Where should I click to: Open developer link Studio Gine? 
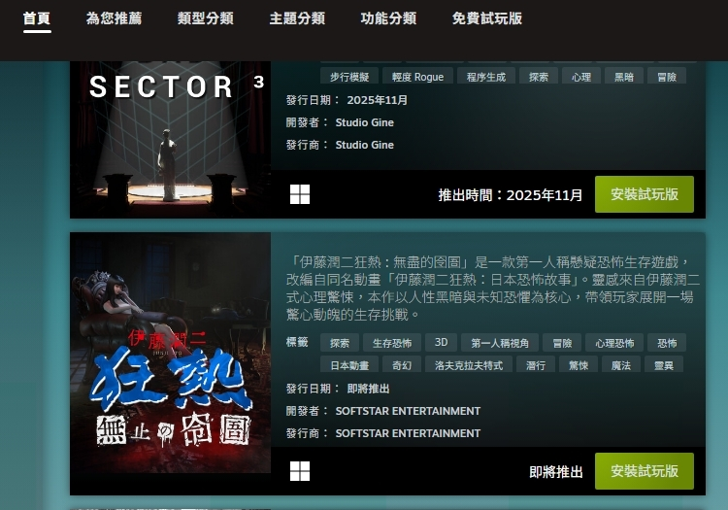(x=364, y=122)
